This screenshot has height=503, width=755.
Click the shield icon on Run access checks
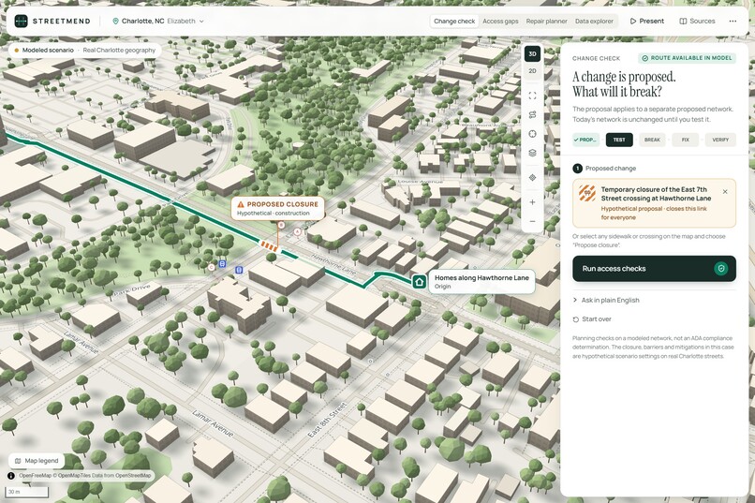[721, 269]
